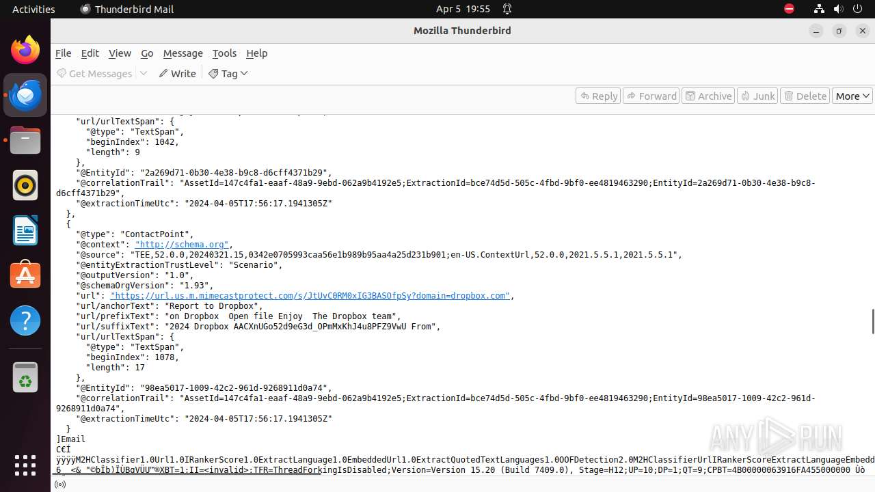Click the EntityId 98ea5017 line
Viewport: 875px width, 492px height.
(x=204, y=387)
